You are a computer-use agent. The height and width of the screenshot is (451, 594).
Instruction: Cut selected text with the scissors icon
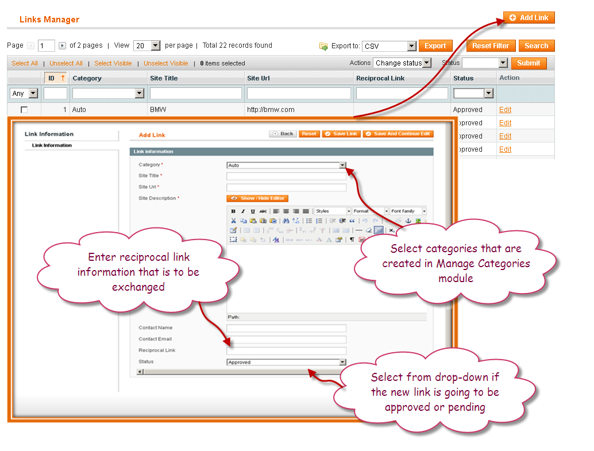coord(233,221)
